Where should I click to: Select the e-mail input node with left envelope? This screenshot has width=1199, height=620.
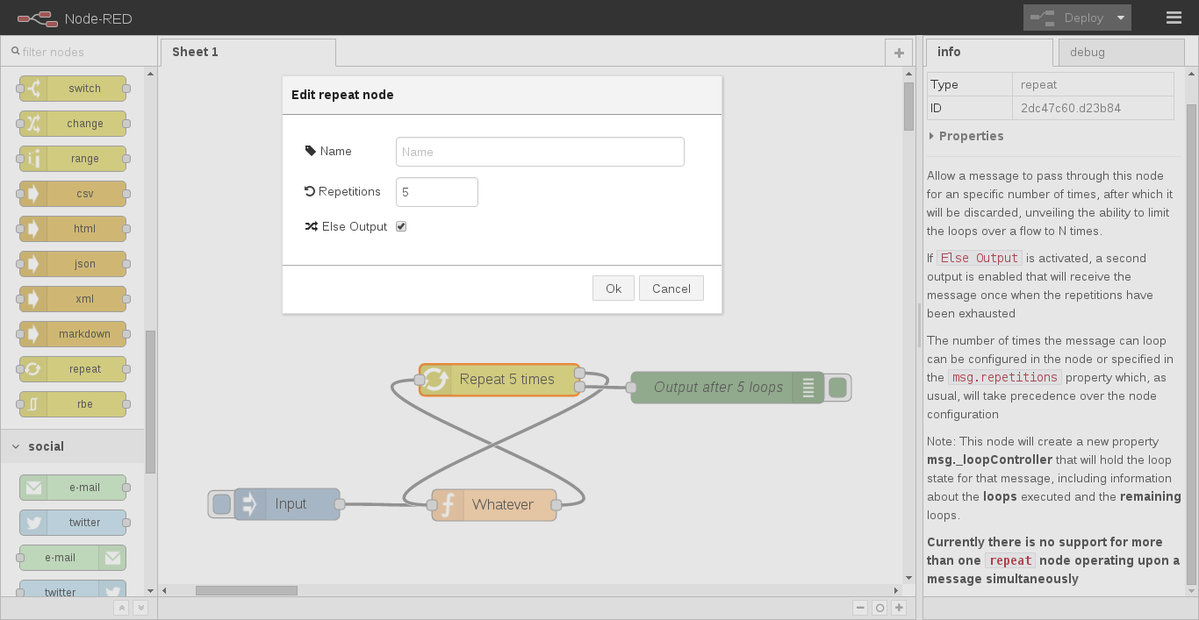click(x=73, y=488)
